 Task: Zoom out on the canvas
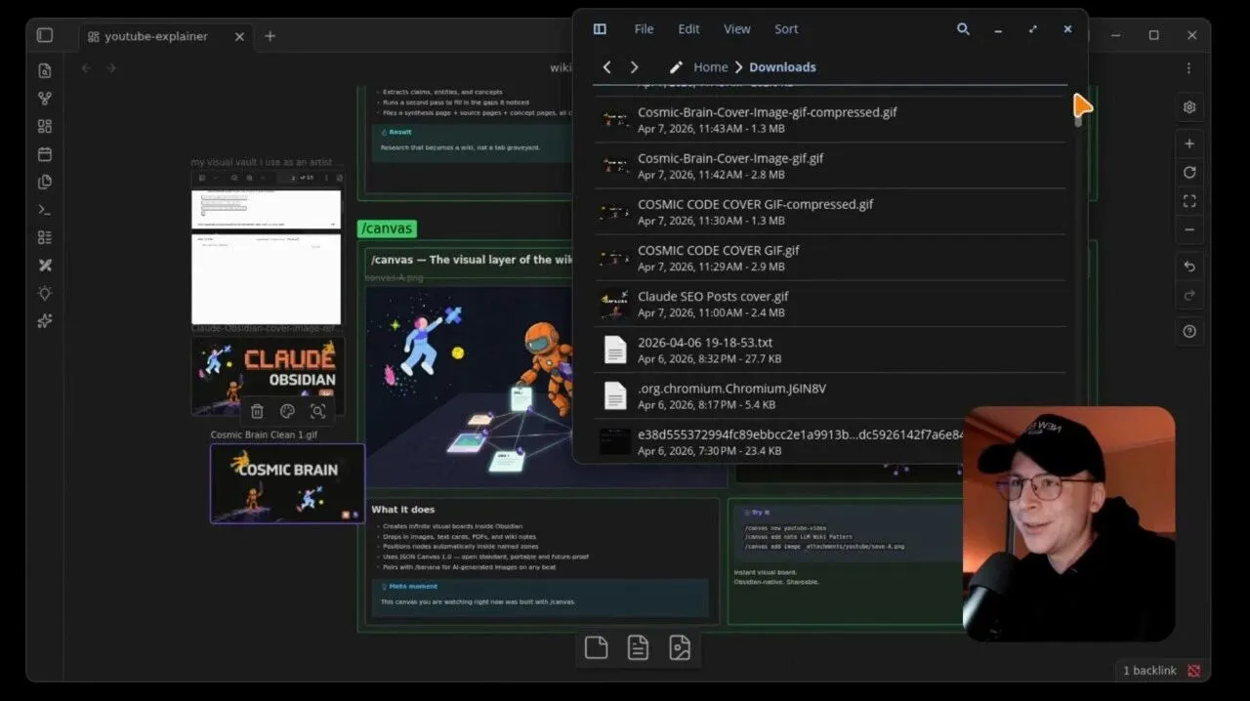click(1189, 230)
